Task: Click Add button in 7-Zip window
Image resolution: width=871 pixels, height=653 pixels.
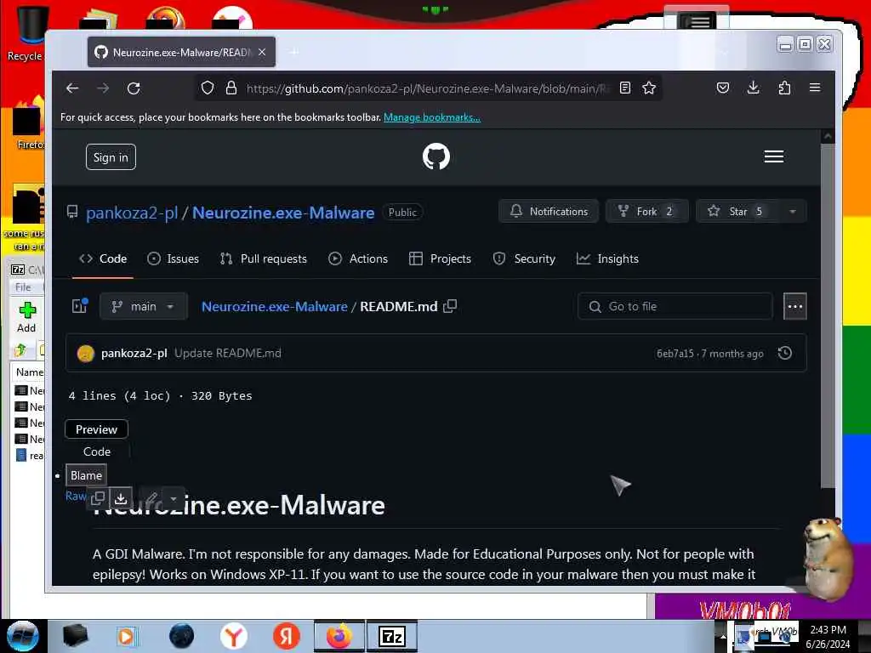Action: pyautogui.click(x=26, y=317)
